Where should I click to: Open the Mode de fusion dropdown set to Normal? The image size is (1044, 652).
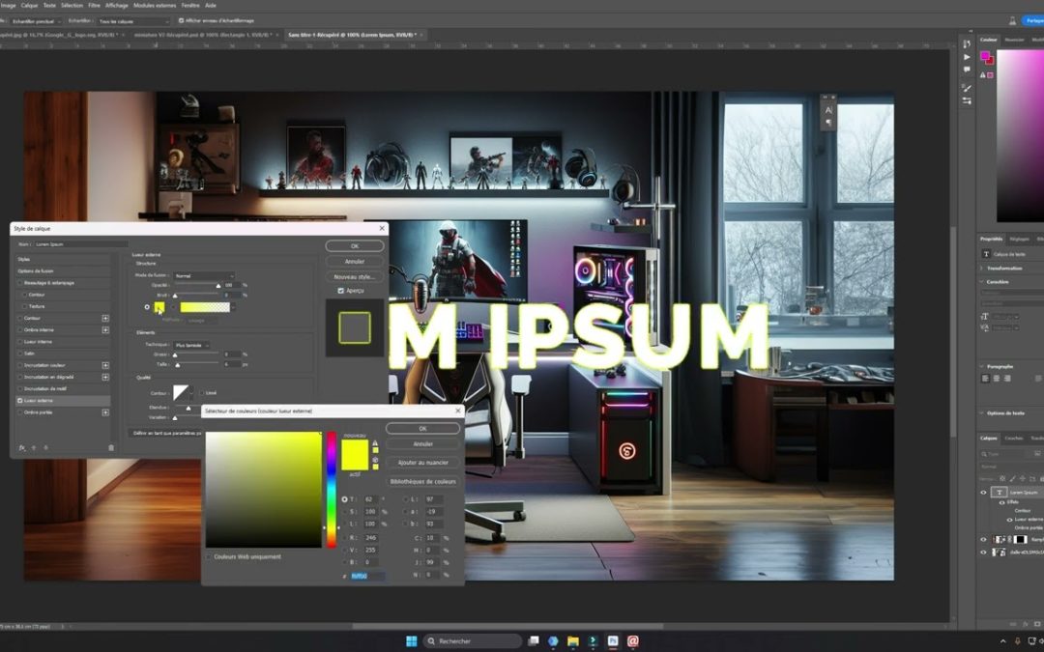(204, 275)
